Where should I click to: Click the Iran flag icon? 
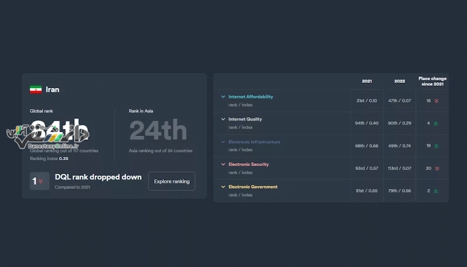(x=36, y=90)
